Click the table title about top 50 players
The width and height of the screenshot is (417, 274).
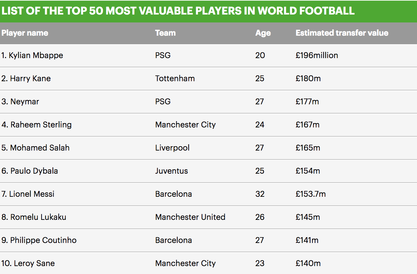coord(178,11)
